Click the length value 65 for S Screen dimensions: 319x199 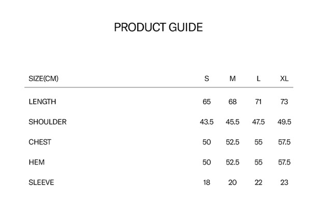(207, 102)
